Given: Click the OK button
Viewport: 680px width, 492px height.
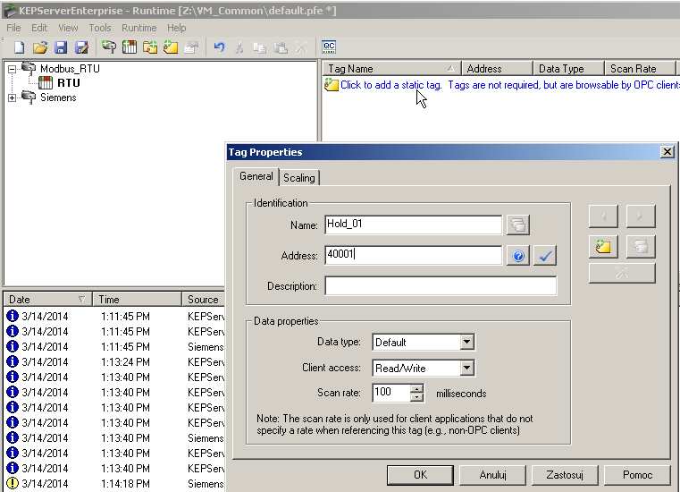Looking at the screenshot, I should (x=420, y=475).
